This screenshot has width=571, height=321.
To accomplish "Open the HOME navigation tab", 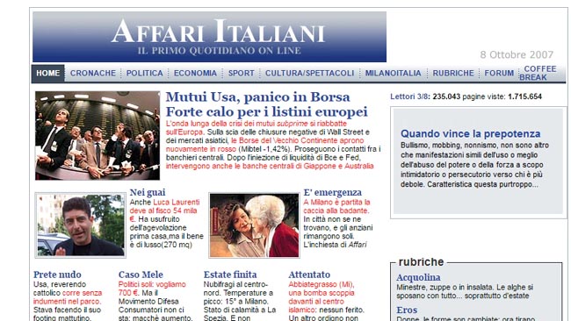I will click(x=47, y=73).
